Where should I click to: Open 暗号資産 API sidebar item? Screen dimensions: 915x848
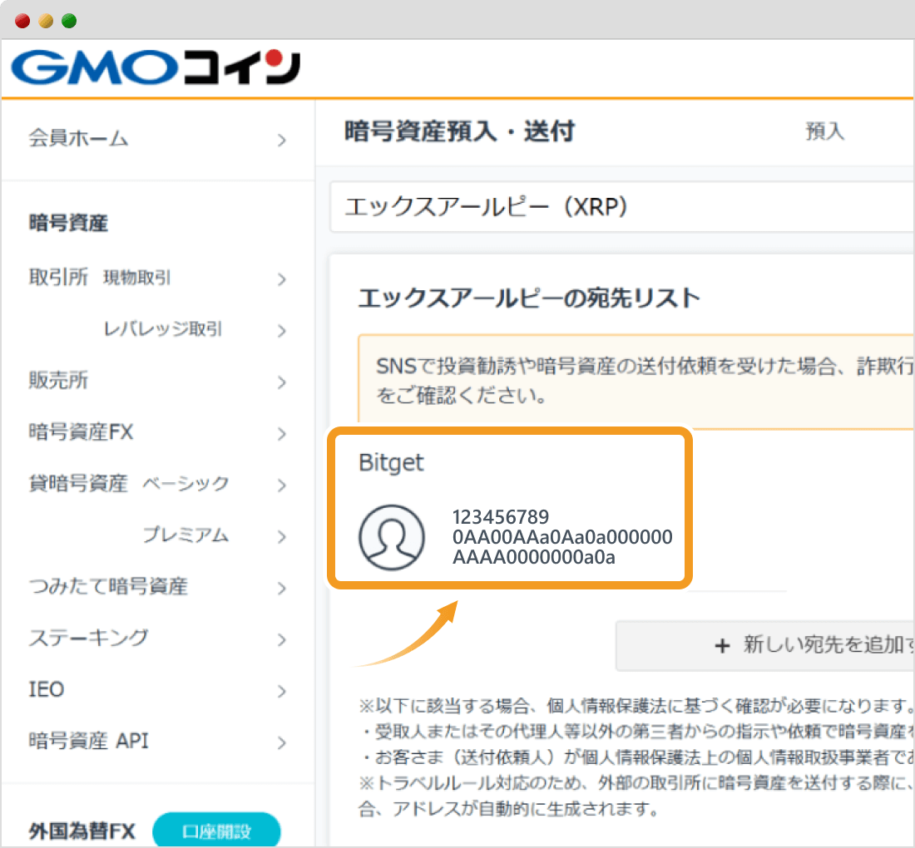88,741
